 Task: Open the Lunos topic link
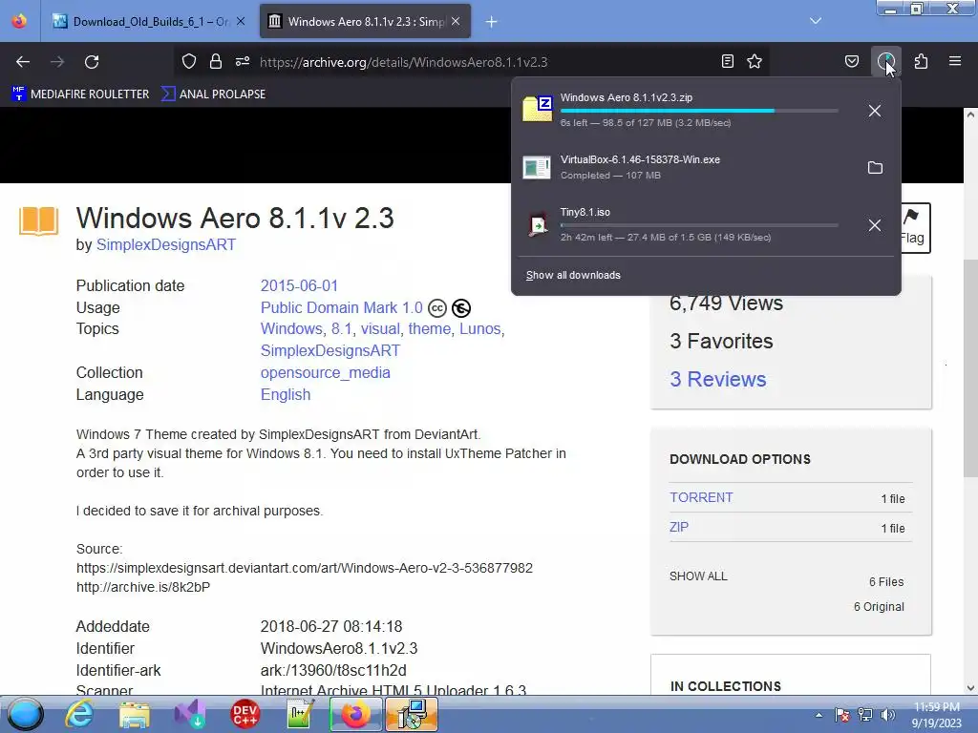480,328
